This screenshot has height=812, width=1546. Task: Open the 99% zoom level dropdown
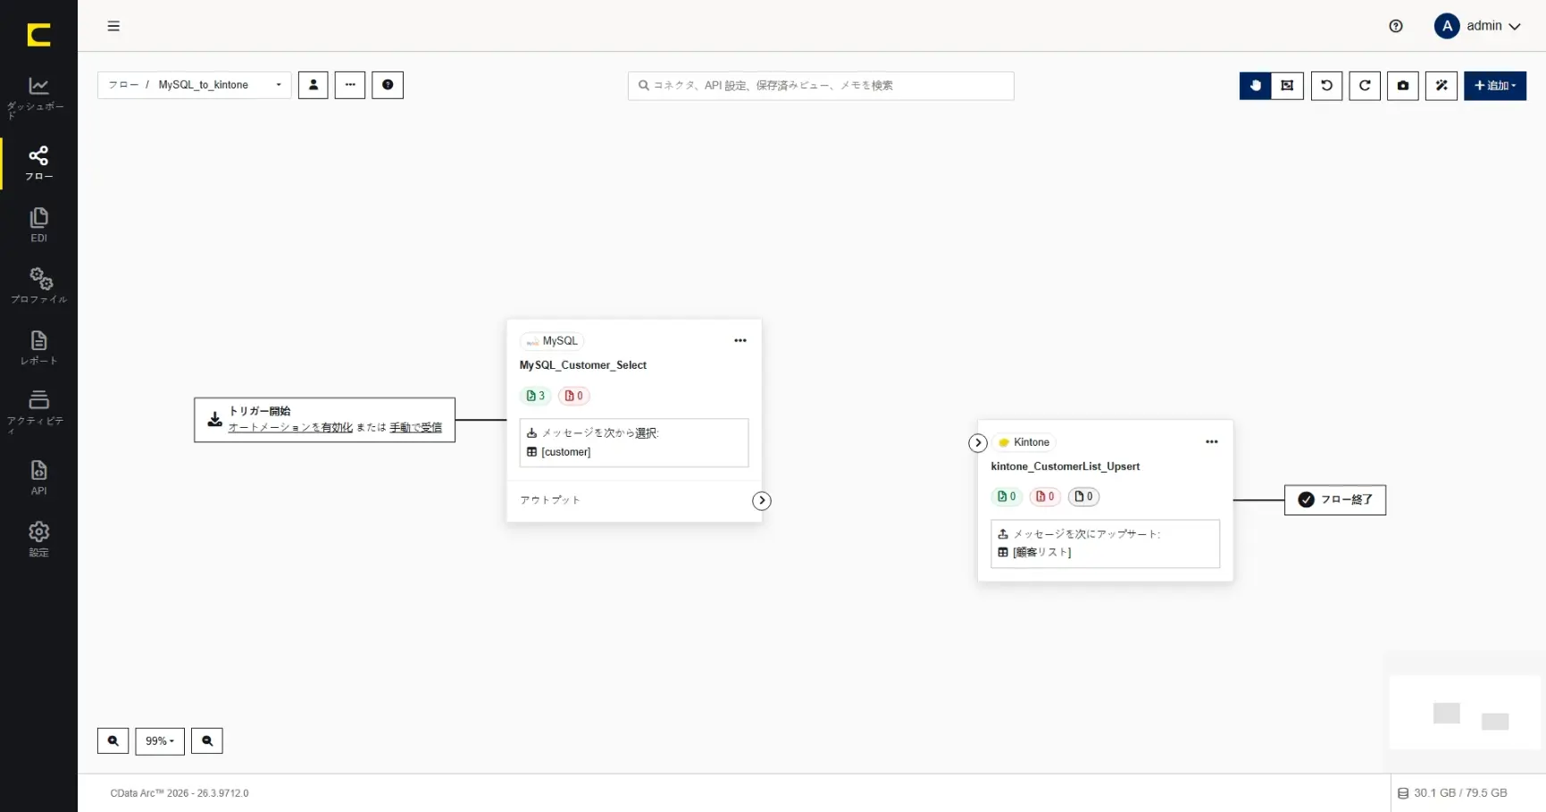(x=160, y=741)
